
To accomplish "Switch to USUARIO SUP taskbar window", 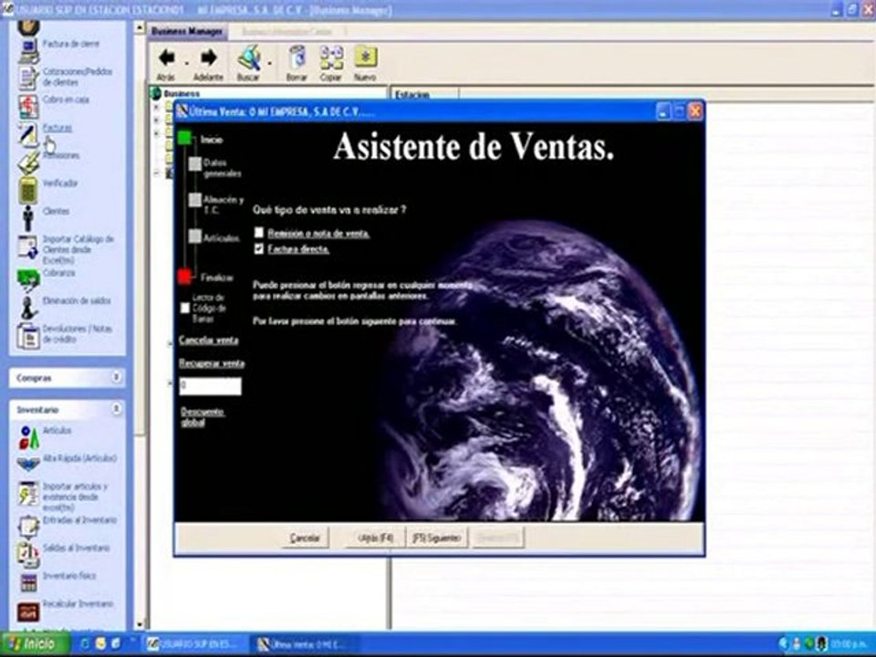I will click(x=193, y=644).
